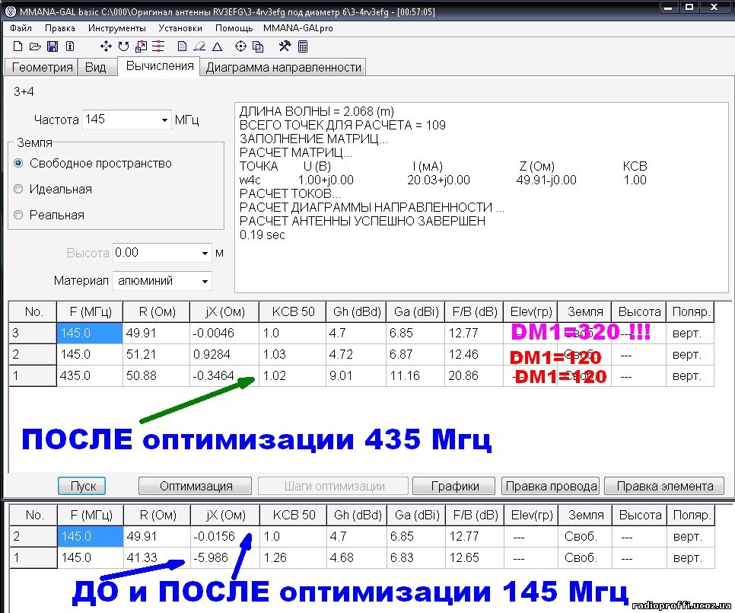Click the upper table's jX (Ом) column header

tap(224, 312)
